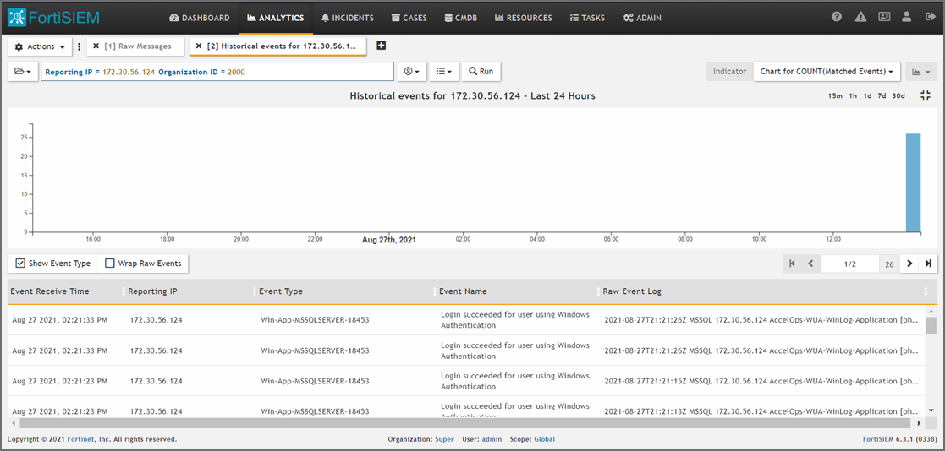Open the folder load-query dropdown
The width and height of the screenshot is (945, 451).
click(x=23, y=71)
